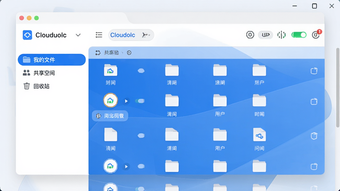Click the circular settings icon left of UP
Viewport: 340px width, 191px height.
(250, 35)
